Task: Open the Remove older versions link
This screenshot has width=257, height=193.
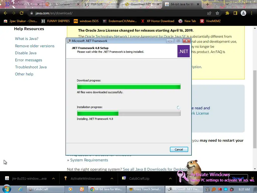Action: pos(35,46)
